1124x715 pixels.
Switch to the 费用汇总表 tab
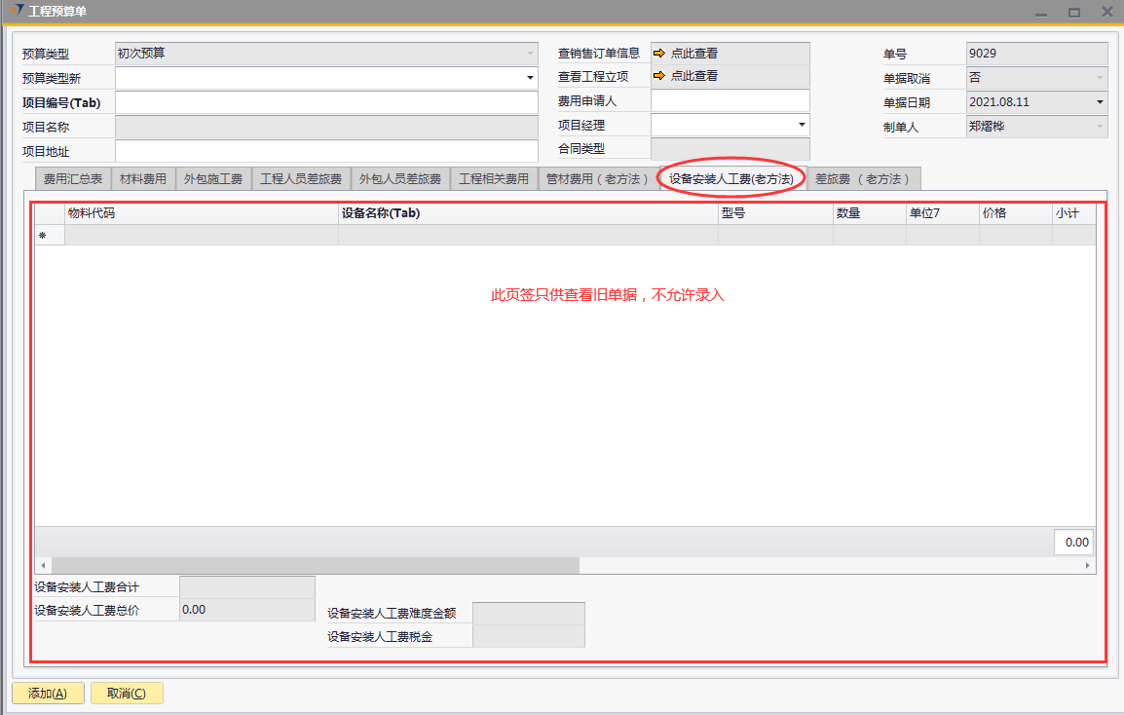point(73,179)
